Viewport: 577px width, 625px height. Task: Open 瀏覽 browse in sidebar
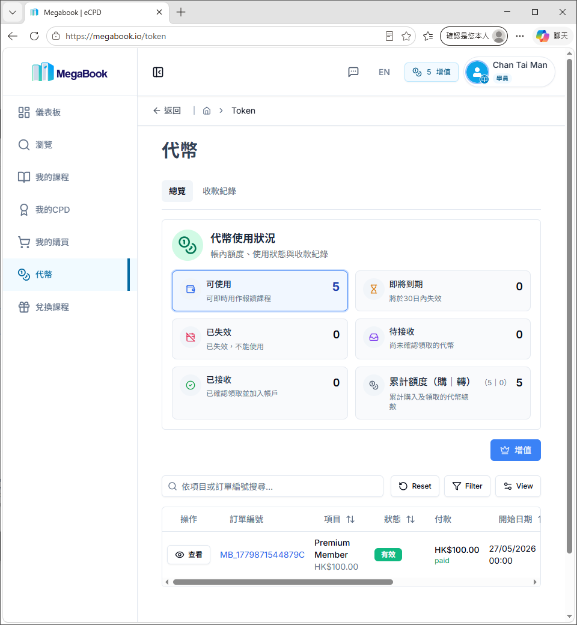(x=70, y=145)
